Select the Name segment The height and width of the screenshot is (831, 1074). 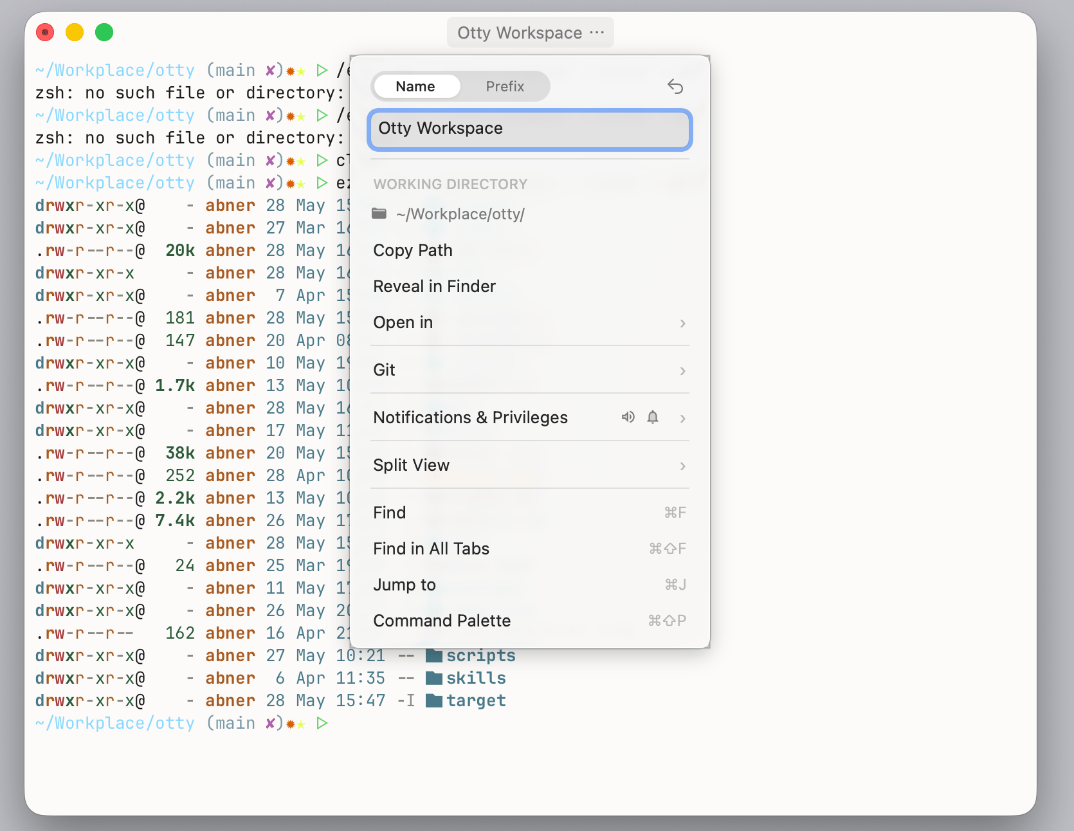point(415,86)
